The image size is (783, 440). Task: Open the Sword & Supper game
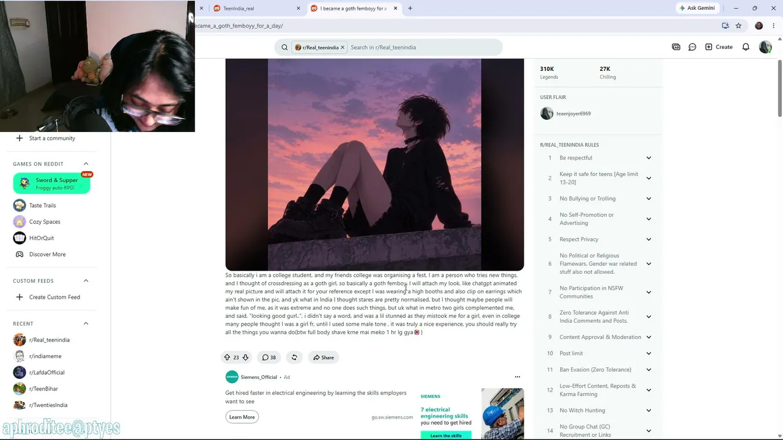[x=51, y=183]
